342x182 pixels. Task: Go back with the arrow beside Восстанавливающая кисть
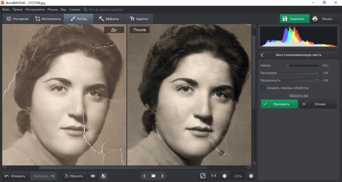click(262, 55)
